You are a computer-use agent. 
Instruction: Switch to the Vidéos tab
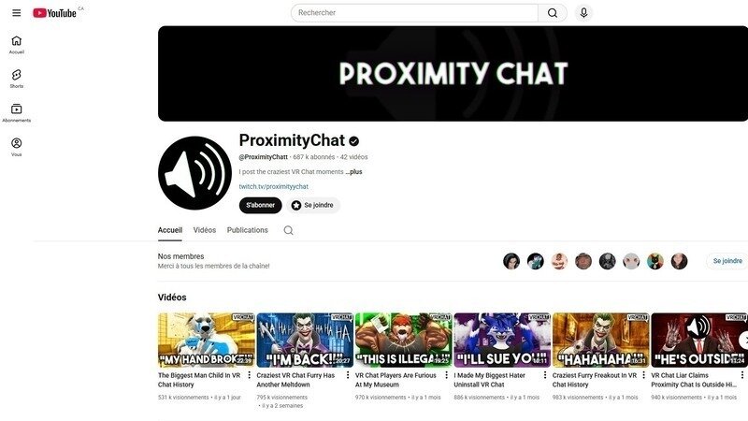pos(205,230)
